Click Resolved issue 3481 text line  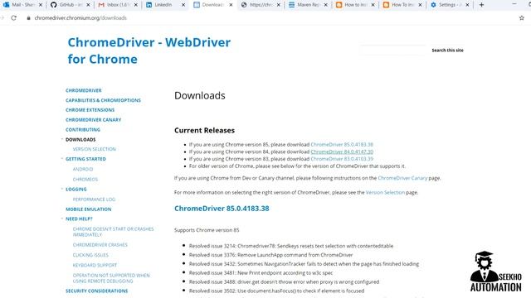[261, 272]
